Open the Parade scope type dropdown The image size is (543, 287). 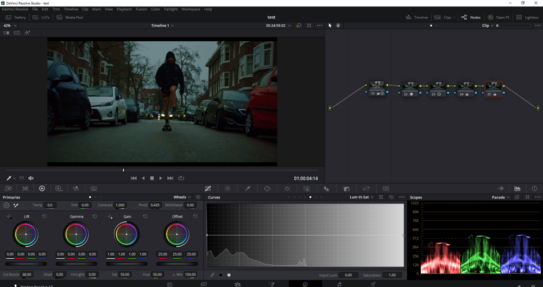[x=501, y=197]
